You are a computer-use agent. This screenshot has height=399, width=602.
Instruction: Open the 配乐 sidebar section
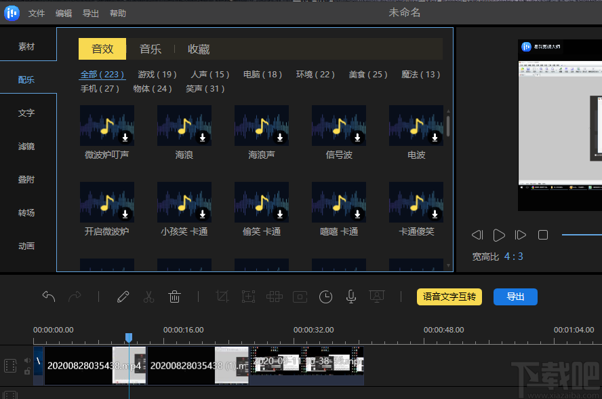pos(26,79)
